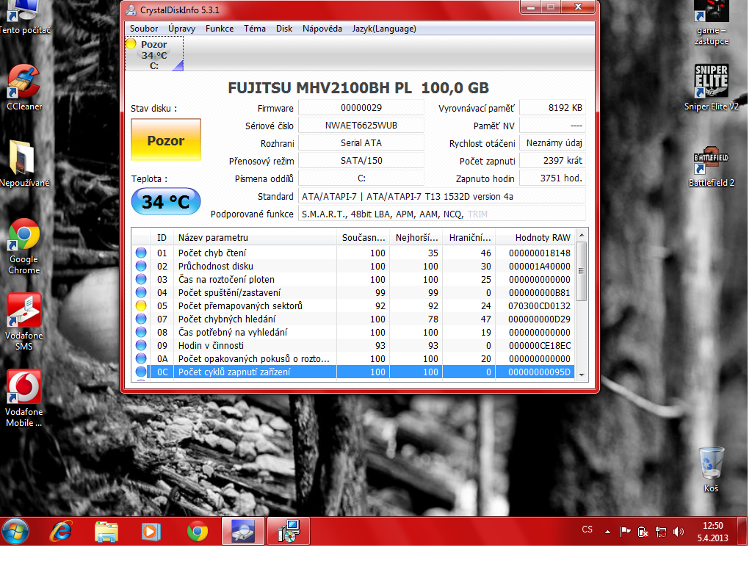The height and width of the screenshot is (564, 752).
Task: Click the volume icon in system tray
Action: (678, 532)
